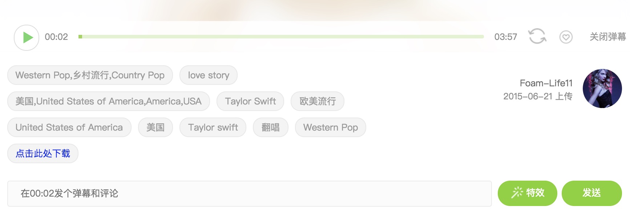This screenshot has width=630, height=214.
Task: Select the lowercase "Taylor swift" tag
Action: [x=213, y=127]
